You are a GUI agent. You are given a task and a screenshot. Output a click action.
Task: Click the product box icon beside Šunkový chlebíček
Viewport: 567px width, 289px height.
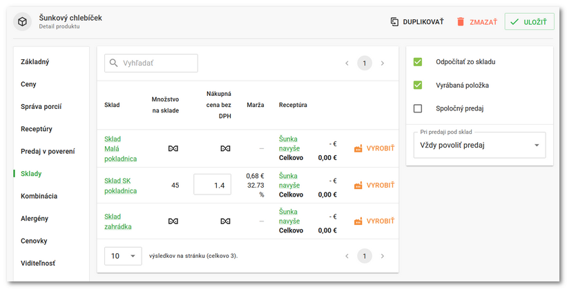22,22
